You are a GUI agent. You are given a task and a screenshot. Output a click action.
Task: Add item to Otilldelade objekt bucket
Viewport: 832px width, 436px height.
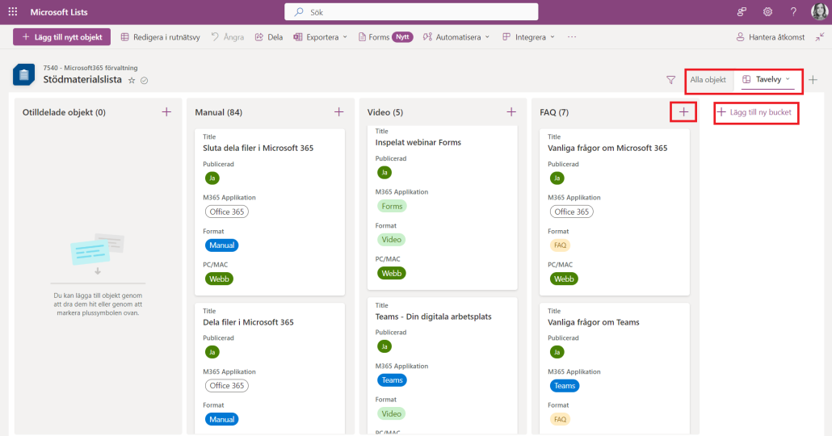point(166,112)
